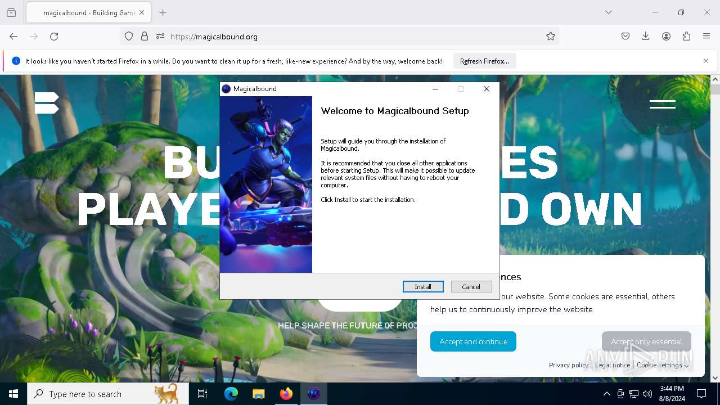Go forward to the next page
720x405 pixels.
pyautogui.click(x=34, y=37)
